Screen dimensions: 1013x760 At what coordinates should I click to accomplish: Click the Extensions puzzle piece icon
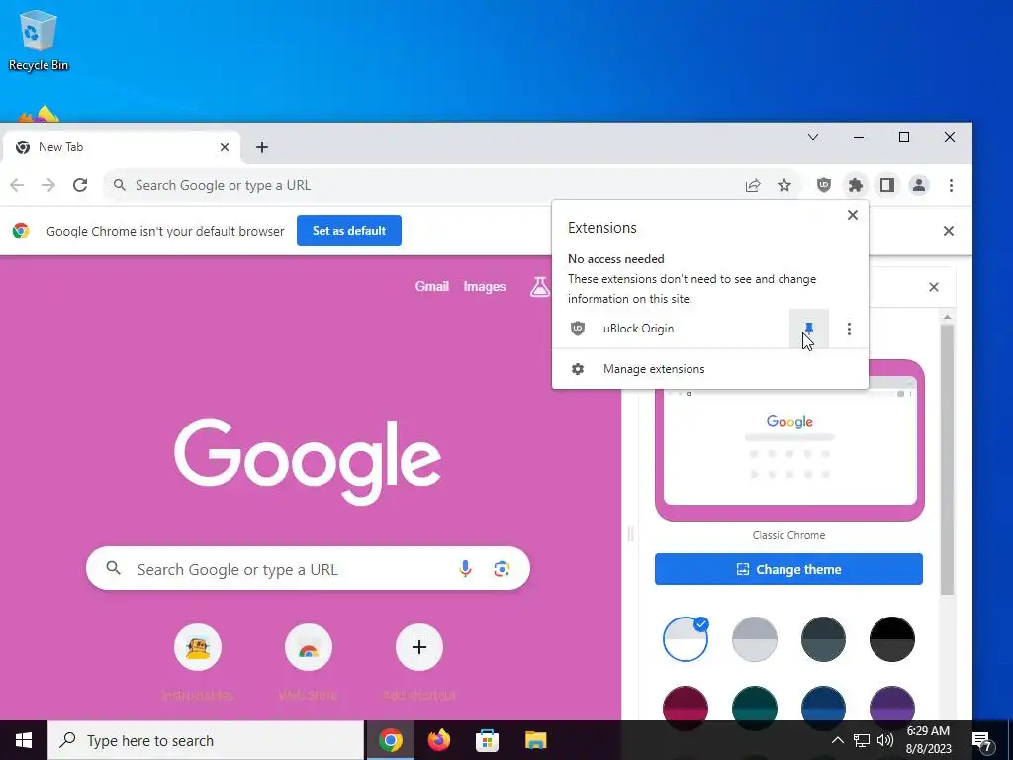pos(856,185)
